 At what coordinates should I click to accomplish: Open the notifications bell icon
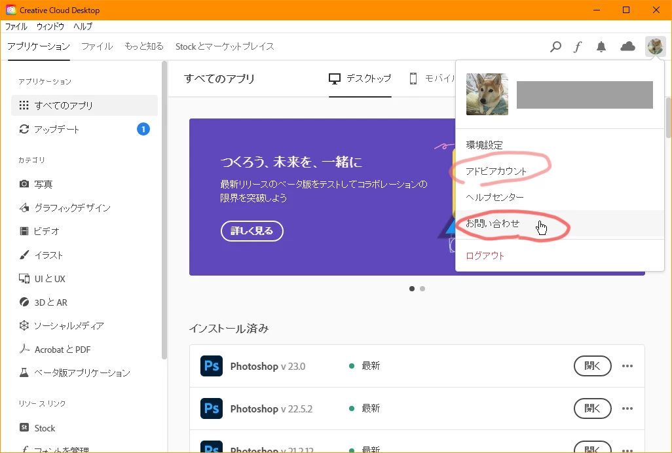(601, 46)
